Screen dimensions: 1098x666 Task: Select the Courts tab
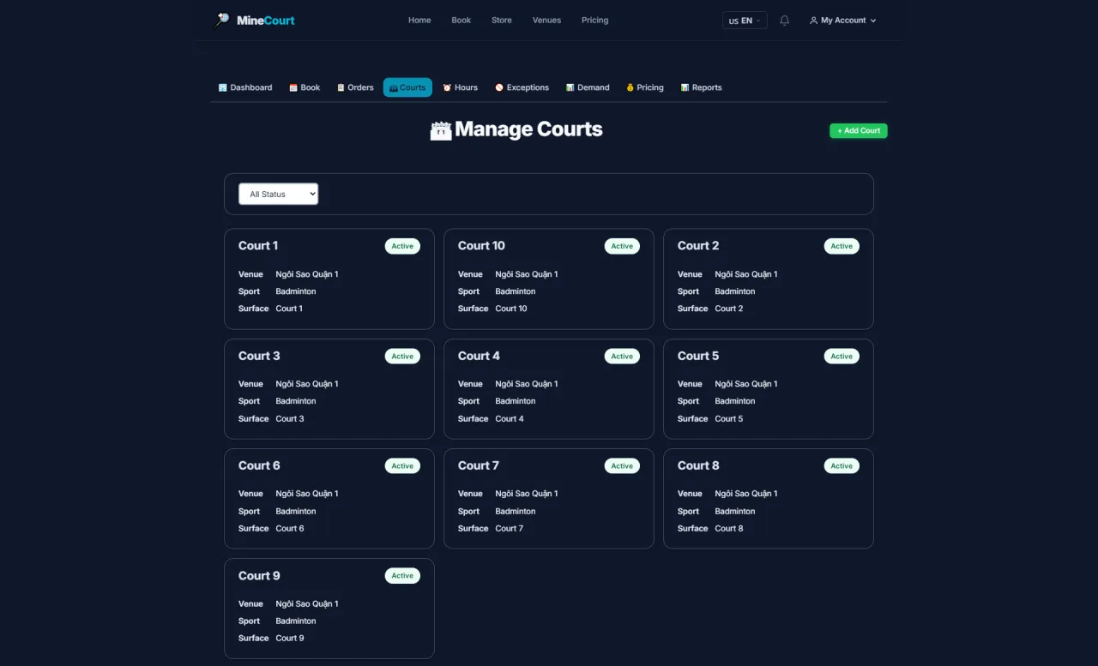tap(407, 87)
